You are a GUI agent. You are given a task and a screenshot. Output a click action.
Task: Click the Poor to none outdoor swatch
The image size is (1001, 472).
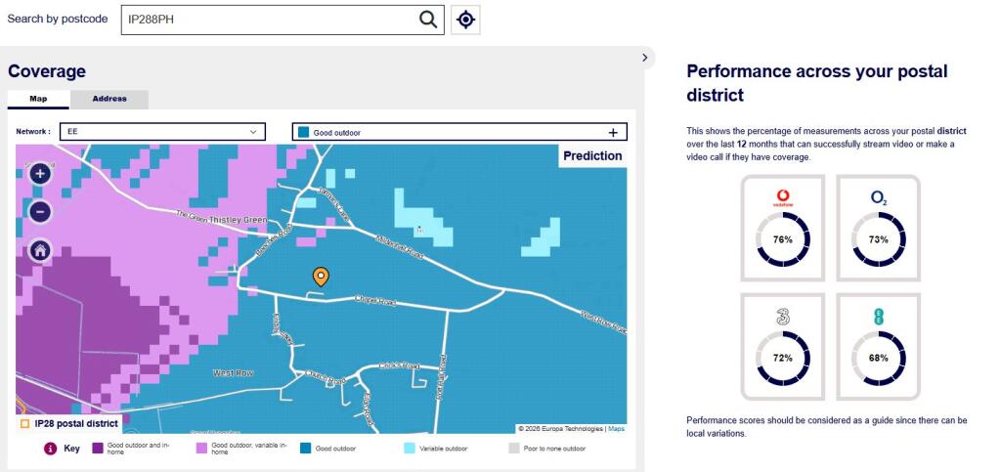point(513,449)
